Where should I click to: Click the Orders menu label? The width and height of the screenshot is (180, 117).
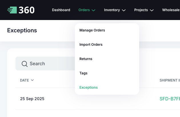(84, 10)
